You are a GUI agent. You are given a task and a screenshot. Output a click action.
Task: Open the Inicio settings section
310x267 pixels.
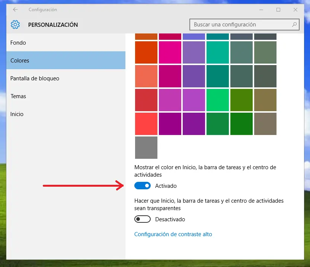[x=17, y=114]
